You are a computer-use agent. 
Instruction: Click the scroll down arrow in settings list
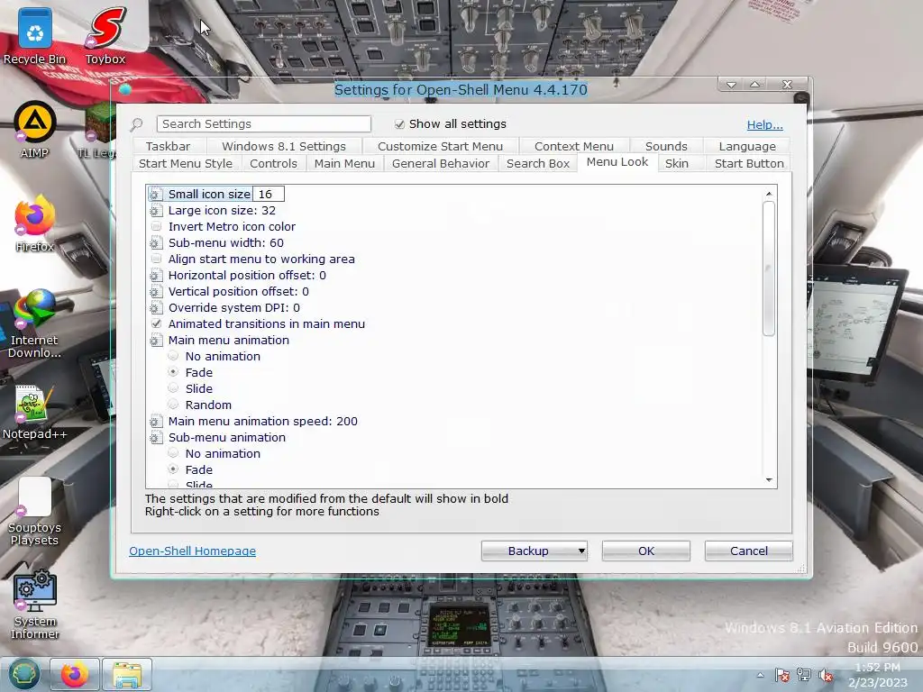tap(769, 480)
